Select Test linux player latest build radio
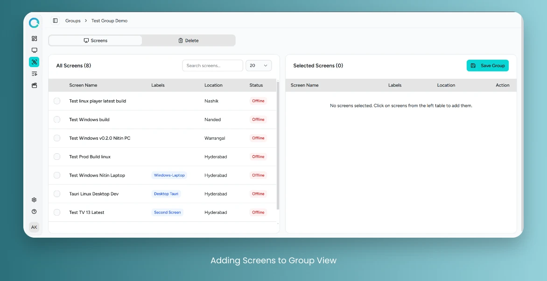 (x=57, y=101)
